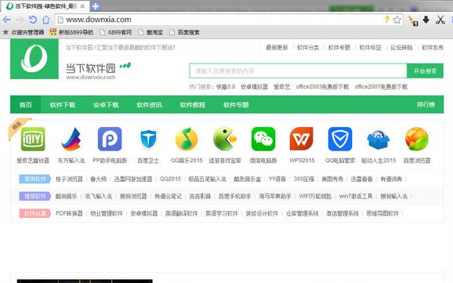Click the blue 常用软件 category tag

[x=35, y=179]
